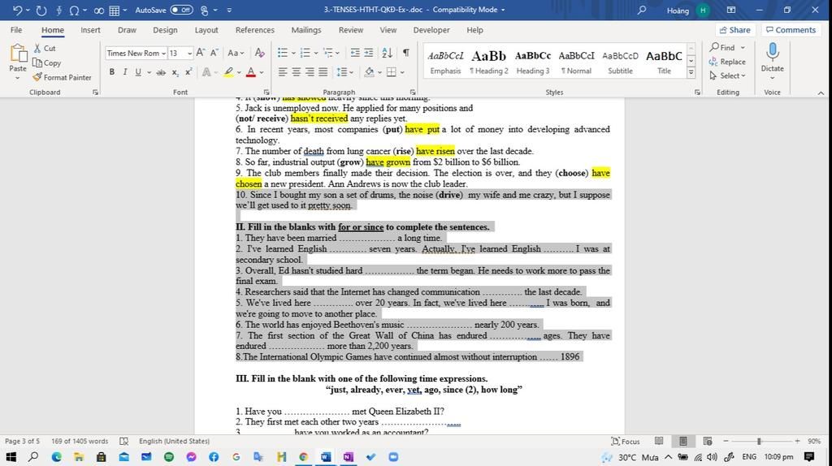
Task: Click the Cut scissors icon
Action: coord(37,48)
